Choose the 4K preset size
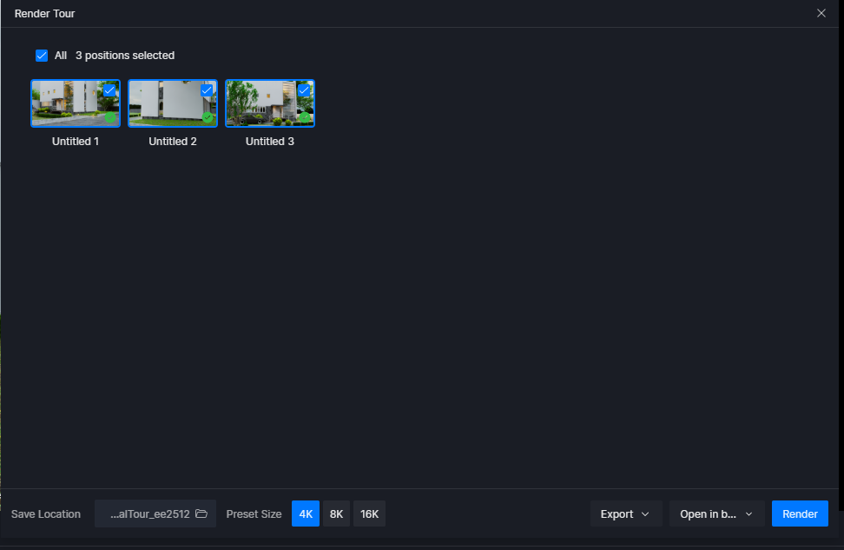844x550 pixels. 306,514
